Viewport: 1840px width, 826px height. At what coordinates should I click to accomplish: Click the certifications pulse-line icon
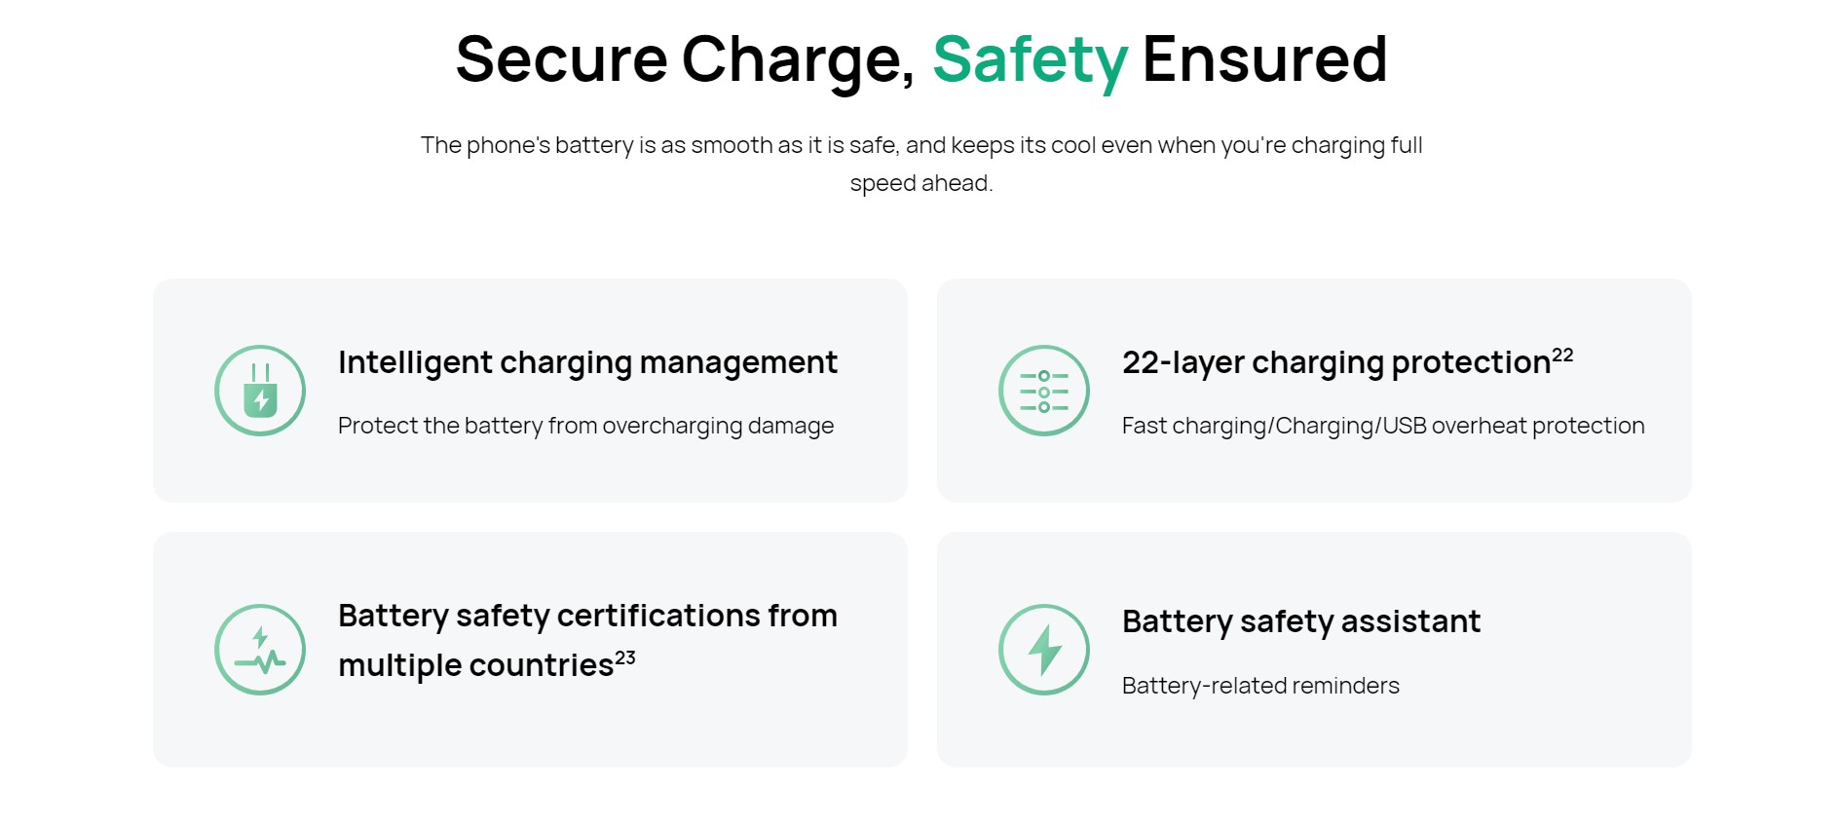click(260, 650)
